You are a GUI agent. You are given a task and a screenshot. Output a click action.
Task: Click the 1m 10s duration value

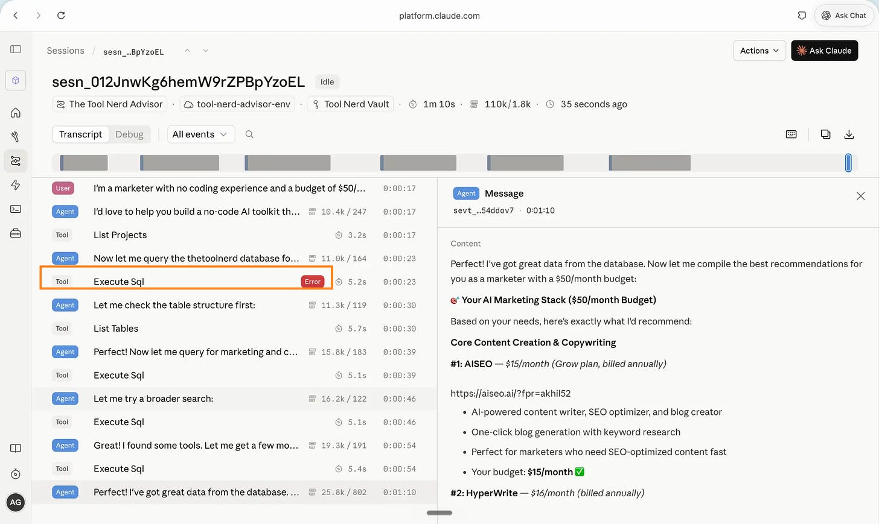pos(439,104)
